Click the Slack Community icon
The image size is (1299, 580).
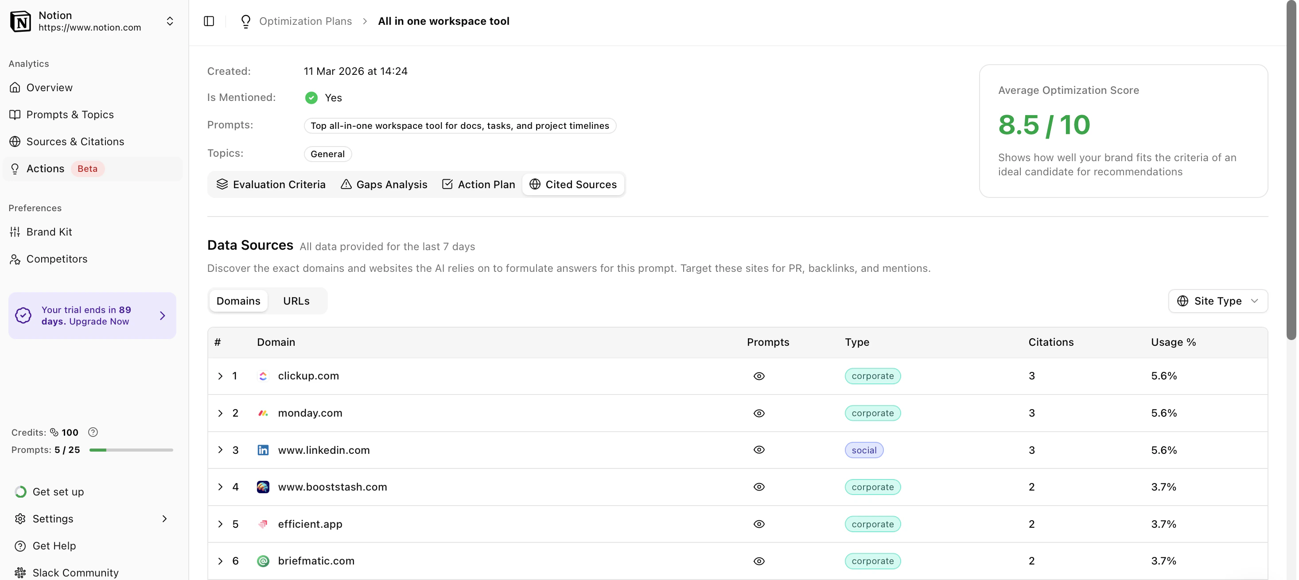click(x=20, y=572)
